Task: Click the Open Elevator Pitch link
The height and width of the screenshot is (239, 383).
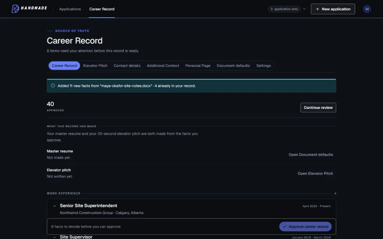Action: tap(315, 173)
